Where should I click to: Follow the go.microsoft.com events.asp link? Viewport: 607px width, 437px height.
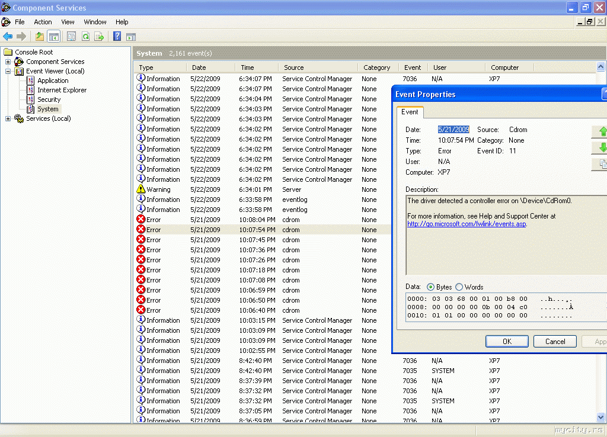(467, 224)
